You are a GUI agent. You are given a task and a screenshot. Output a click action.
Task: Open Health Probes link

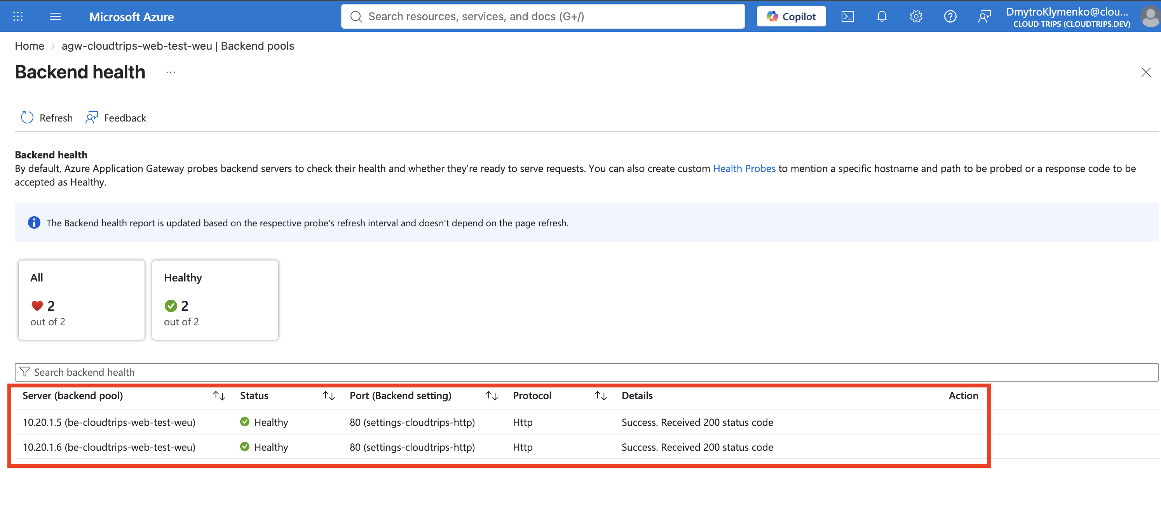tap(744, 168)
